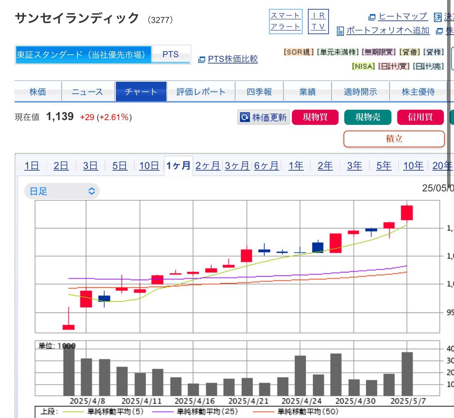Viewport: 454px width, 418px height.
Task: Set chart range to 1年
Action: click(296, 166)
